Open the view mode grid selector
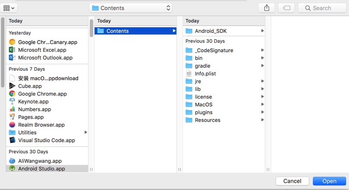 pyautogui.click(x=9, y=8)
